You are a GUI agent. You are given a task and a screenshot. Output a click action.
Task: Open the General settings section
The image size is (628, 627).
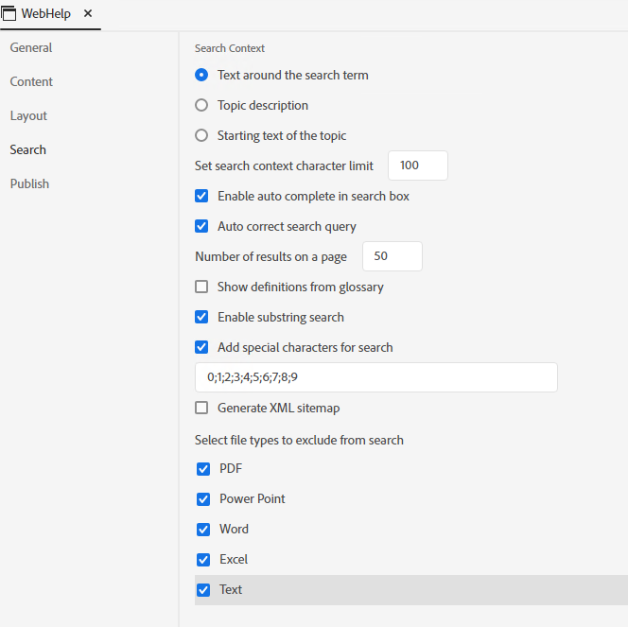click(31, 48)
